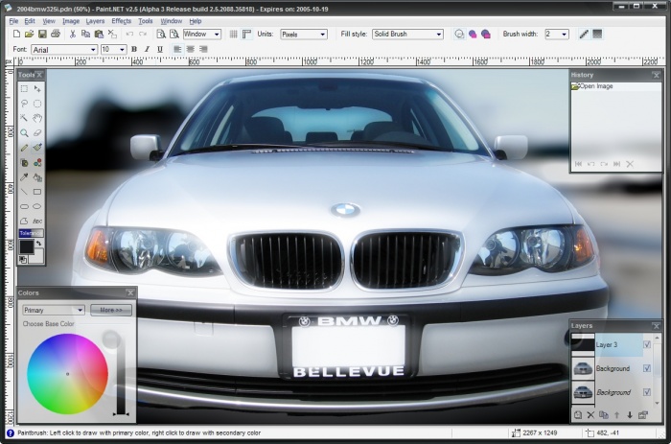Select the Ellipse shape tool
This screenshot has width=671, height=444.
click(37, 206)
